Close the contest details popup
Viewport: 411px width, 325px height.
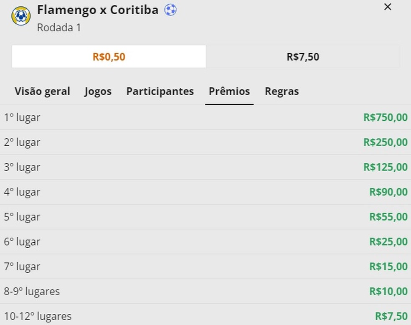tap(388, 7)
